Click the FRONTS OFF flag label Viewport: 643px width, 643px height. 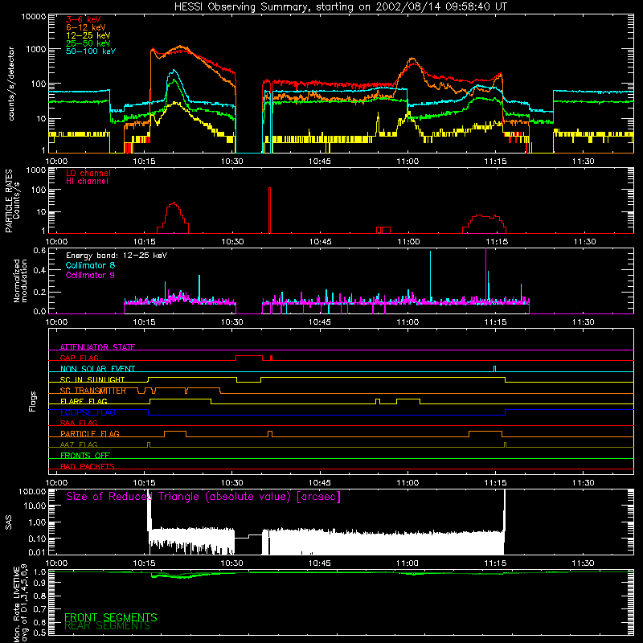point(85,455)
